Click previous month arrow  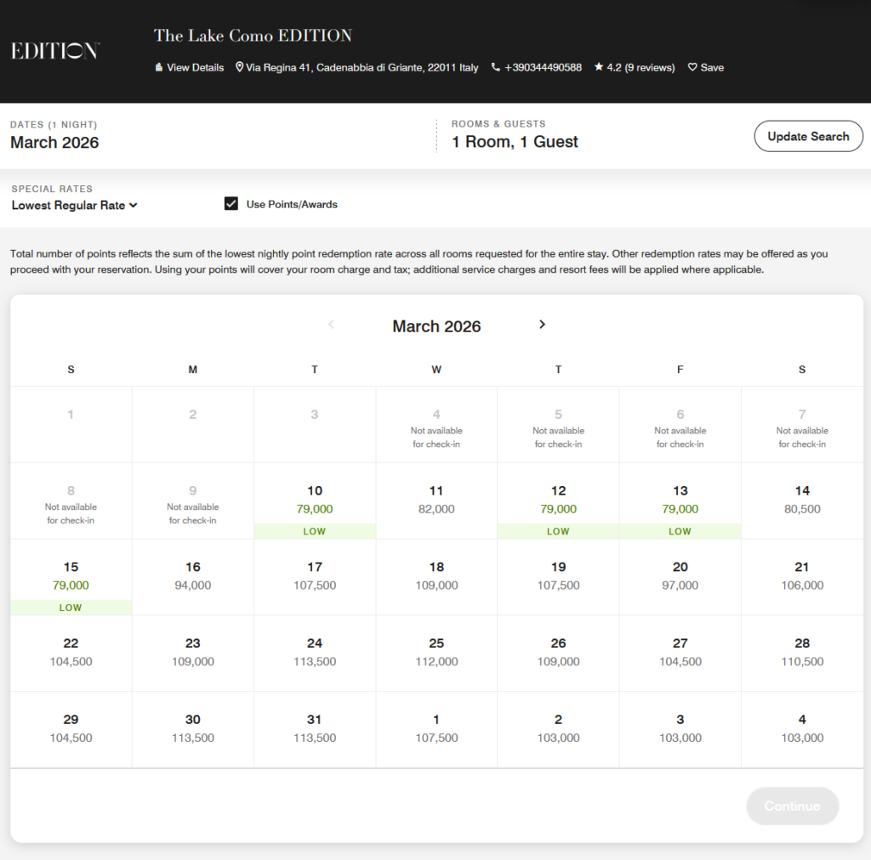(x=331, y=325)
